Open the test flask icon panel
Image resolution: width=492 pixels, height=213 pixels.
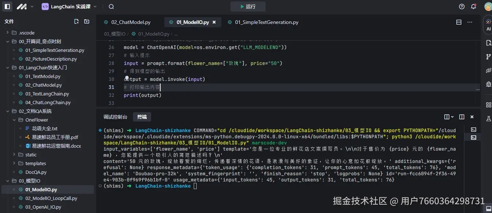[488, 119]
